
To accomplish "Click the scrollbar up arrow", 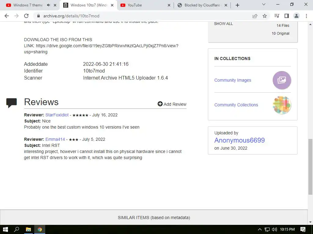I will point(311,24).
